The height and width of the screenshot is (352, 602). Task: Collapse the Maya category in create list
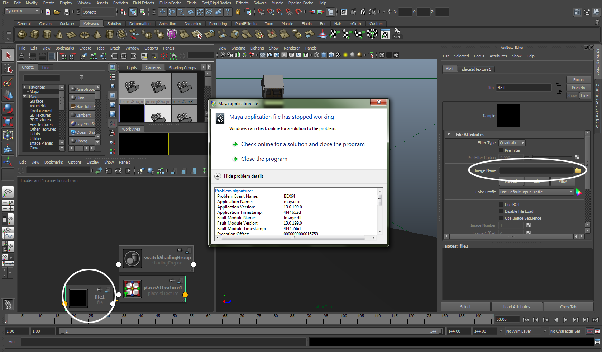(x=25, y=97)
